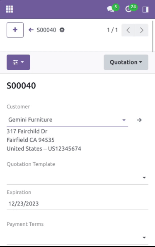Go to the previous record chevron
Screen dimensions: 155x247
tap(128, 30)
